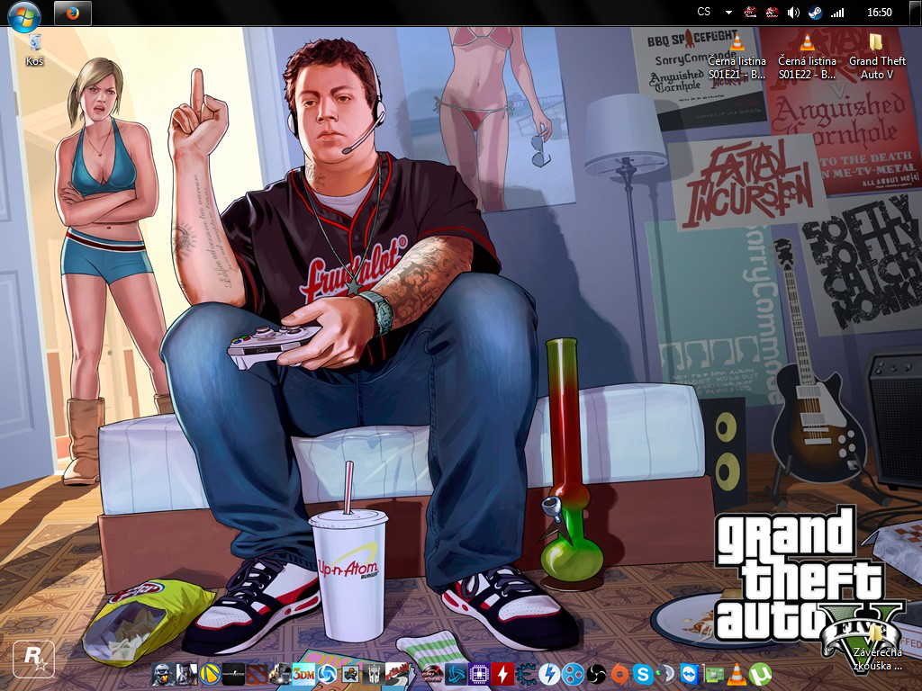Viewport: 922px width, 691px height.
Task: Open Origin from the dock
Action: [x=619, y=673]
